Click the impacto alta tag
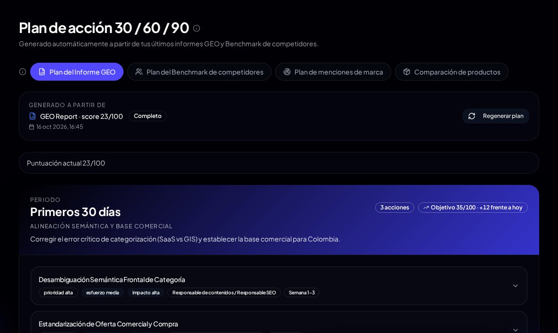Viewport: 558px width, 333px height. point(146,293)
